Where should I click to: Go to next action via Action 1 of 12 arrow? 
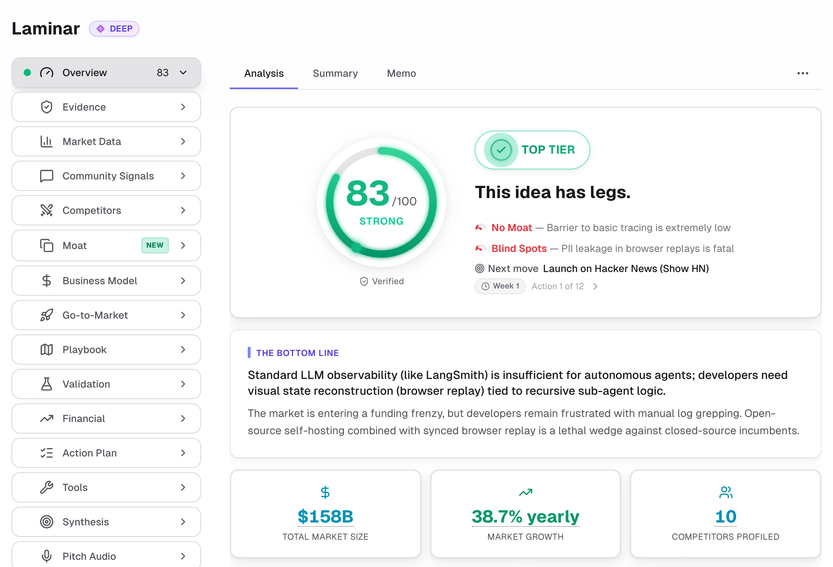click(x=595, y=286)
